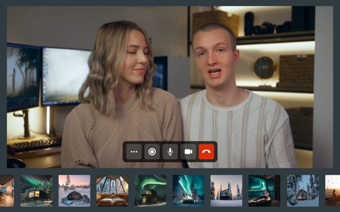Pick the dark cabin under swirling aurora thumbnail
The height and width of the screenshot is (212, 340).
click(150, 191)
